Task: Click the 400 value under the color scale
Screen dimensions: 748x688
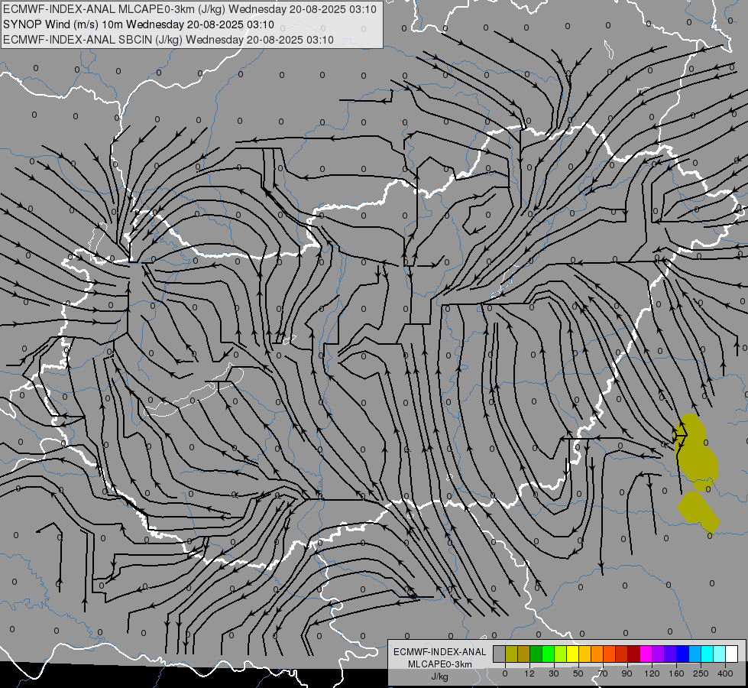Action: coord(726,673)
